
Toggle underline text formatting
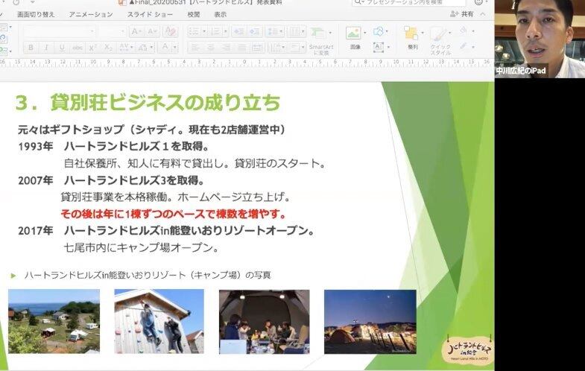coord(62,47)
